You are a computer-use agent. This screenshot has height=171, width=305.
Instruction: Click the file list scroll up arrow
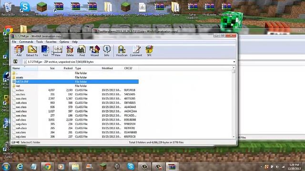[234, 67]
